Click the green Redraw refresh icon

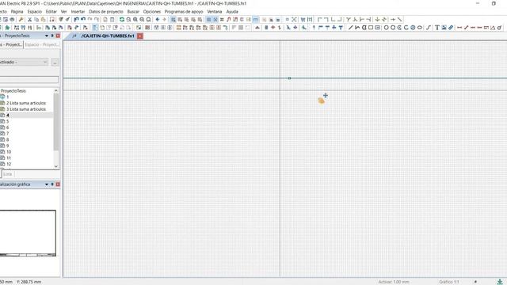(x=122, y=20)
